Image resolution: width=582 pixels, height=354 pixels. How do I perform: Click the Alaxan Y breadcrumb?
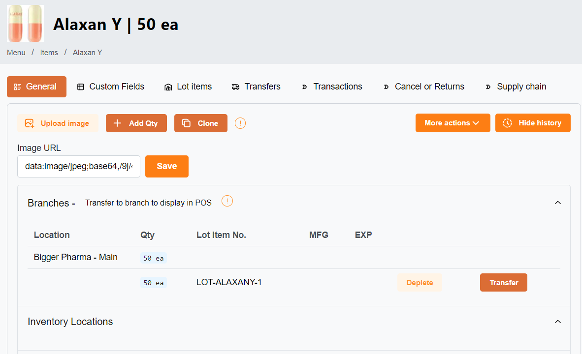[87, 53]
